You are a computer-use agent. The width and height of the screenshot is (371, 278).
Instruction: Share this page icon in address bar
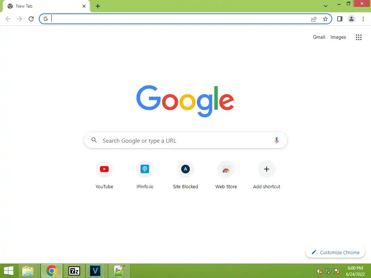click(314, 19)
